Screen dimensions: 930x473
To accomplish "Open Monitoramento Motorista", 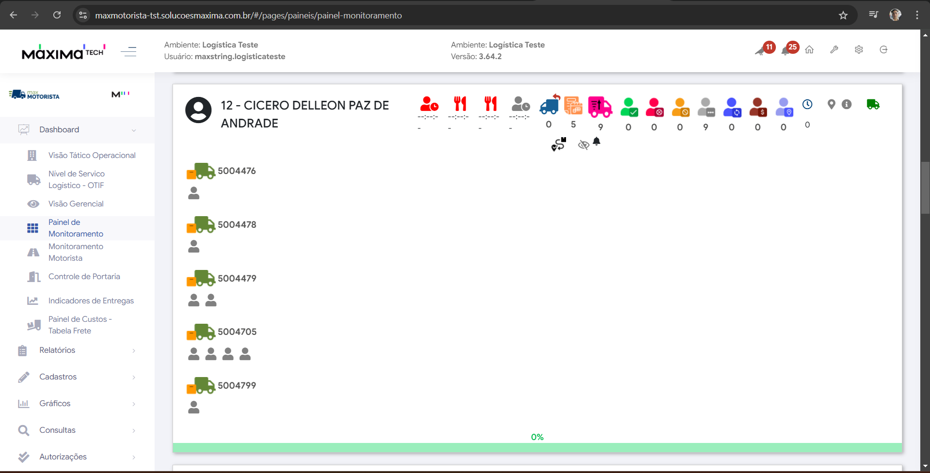I will click(76, 252).
